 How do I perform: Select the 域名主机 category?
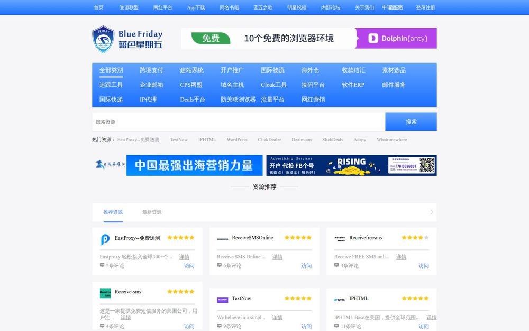coord(232,85)
